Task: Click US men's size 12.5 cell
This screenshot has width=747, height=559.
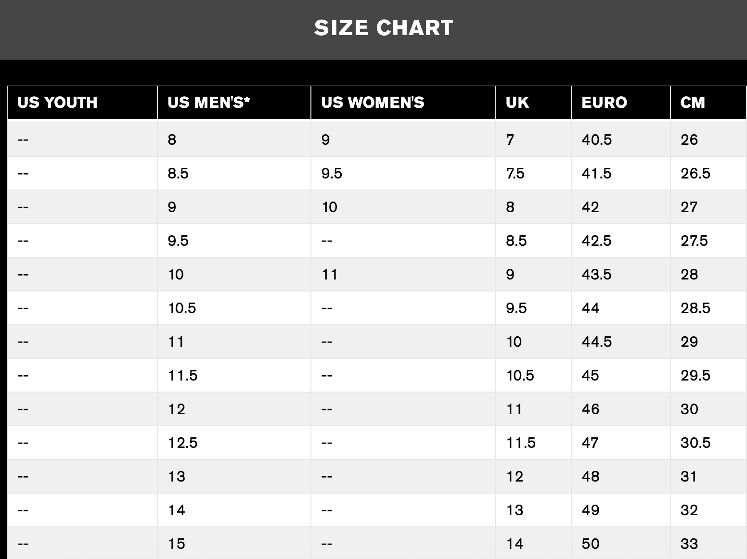Action: point(234,443)
